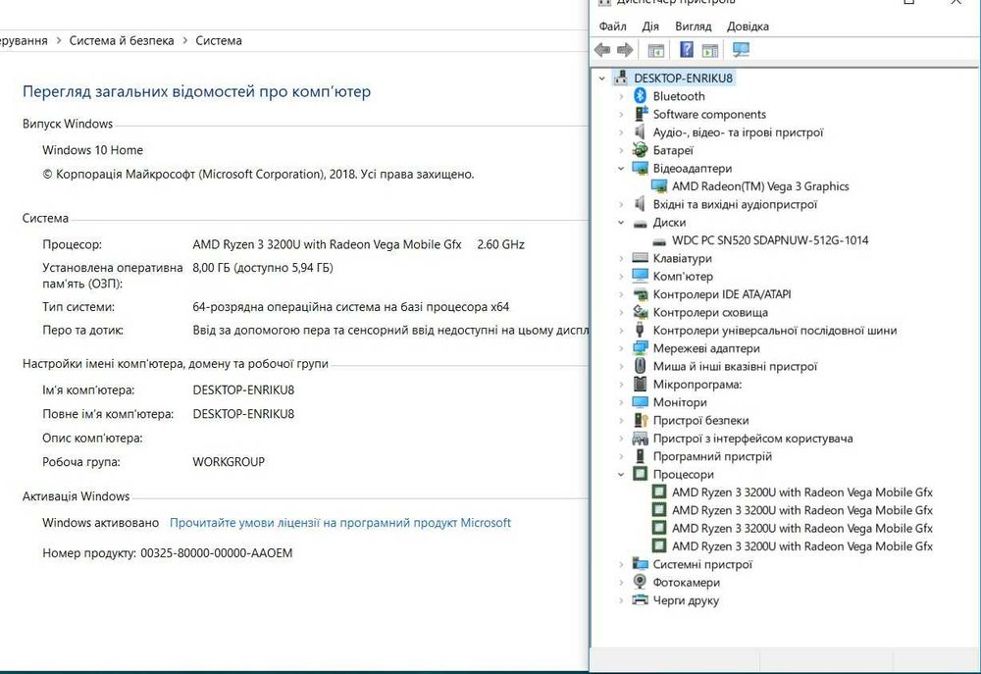The width and height of the screenshot is (981, 674).
Task: Click the product number 00325-80000-00000-AAOEM
Action: point(217,553)
